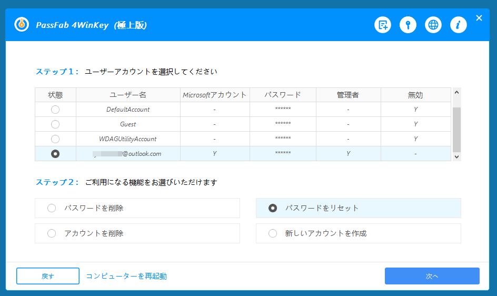Select the DefaultAccount radio button

point(55,110)
